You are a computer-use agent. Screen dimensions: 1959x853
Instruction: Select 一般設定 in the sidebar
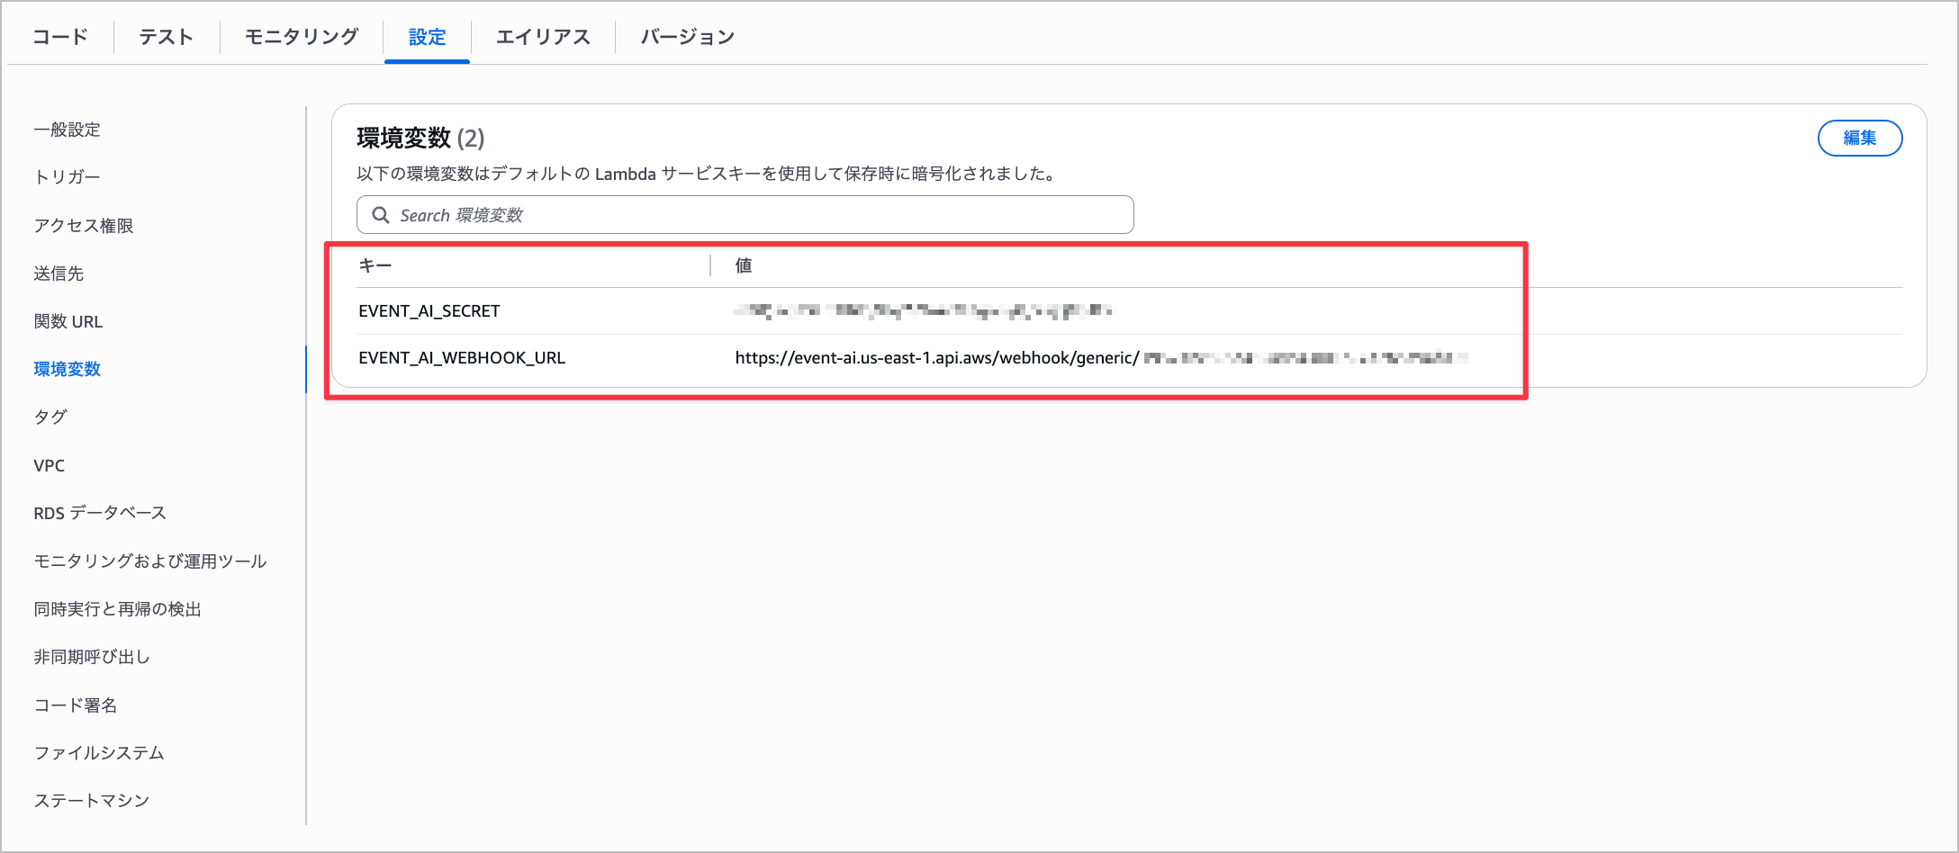[68, 129]
